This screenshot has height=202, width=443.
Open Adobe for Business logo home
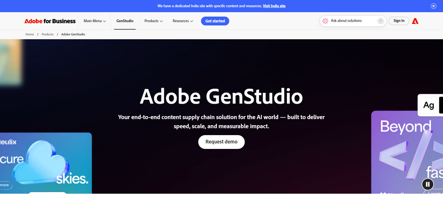[x=50, y=21]
